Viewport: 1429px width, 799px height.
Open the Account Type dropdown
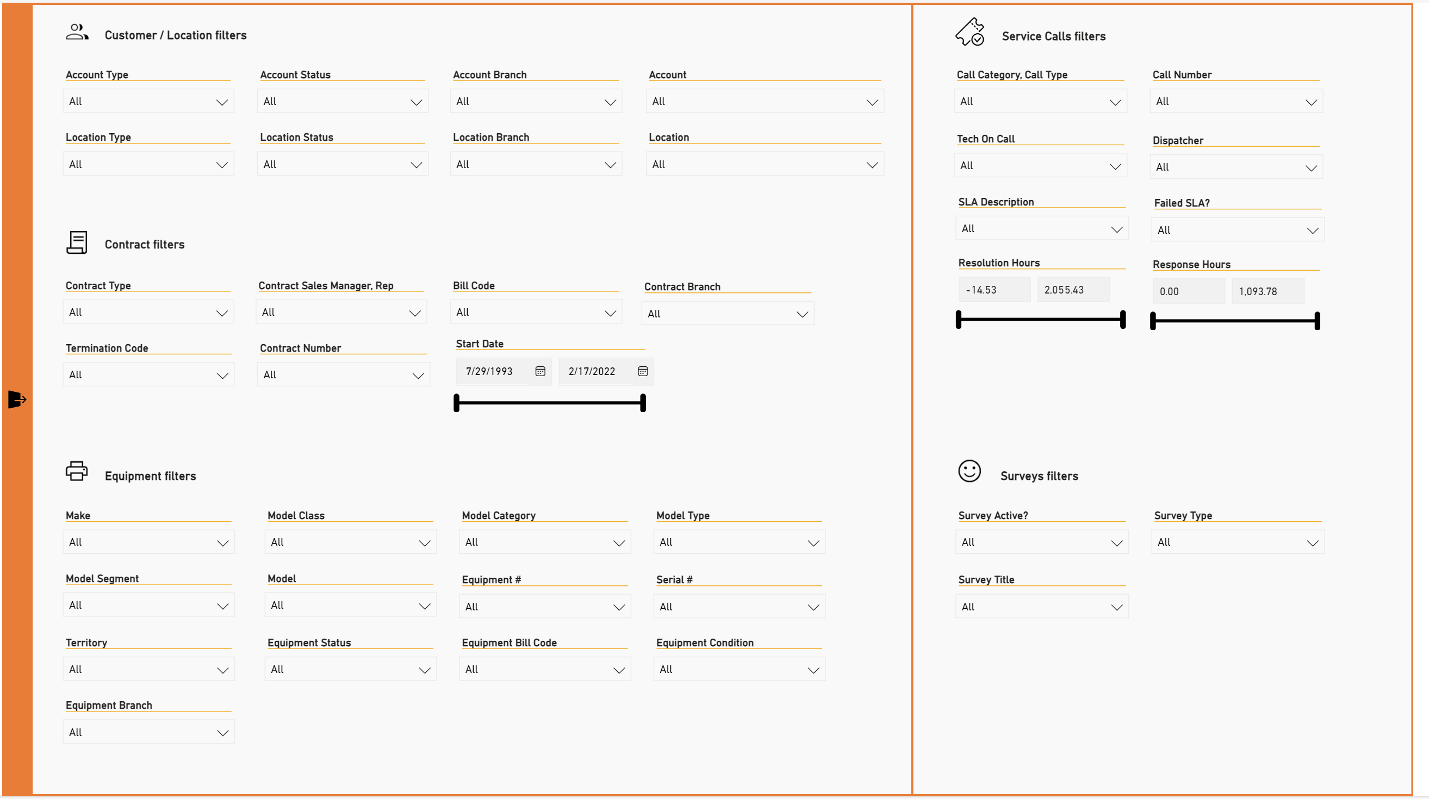[x=148, y=102]
